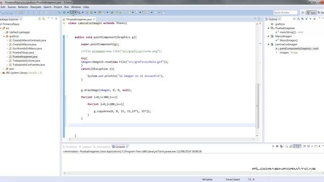The image size is (324, 182).
Task: Click the Debug toolbar icon
Action: coord(64,12)
